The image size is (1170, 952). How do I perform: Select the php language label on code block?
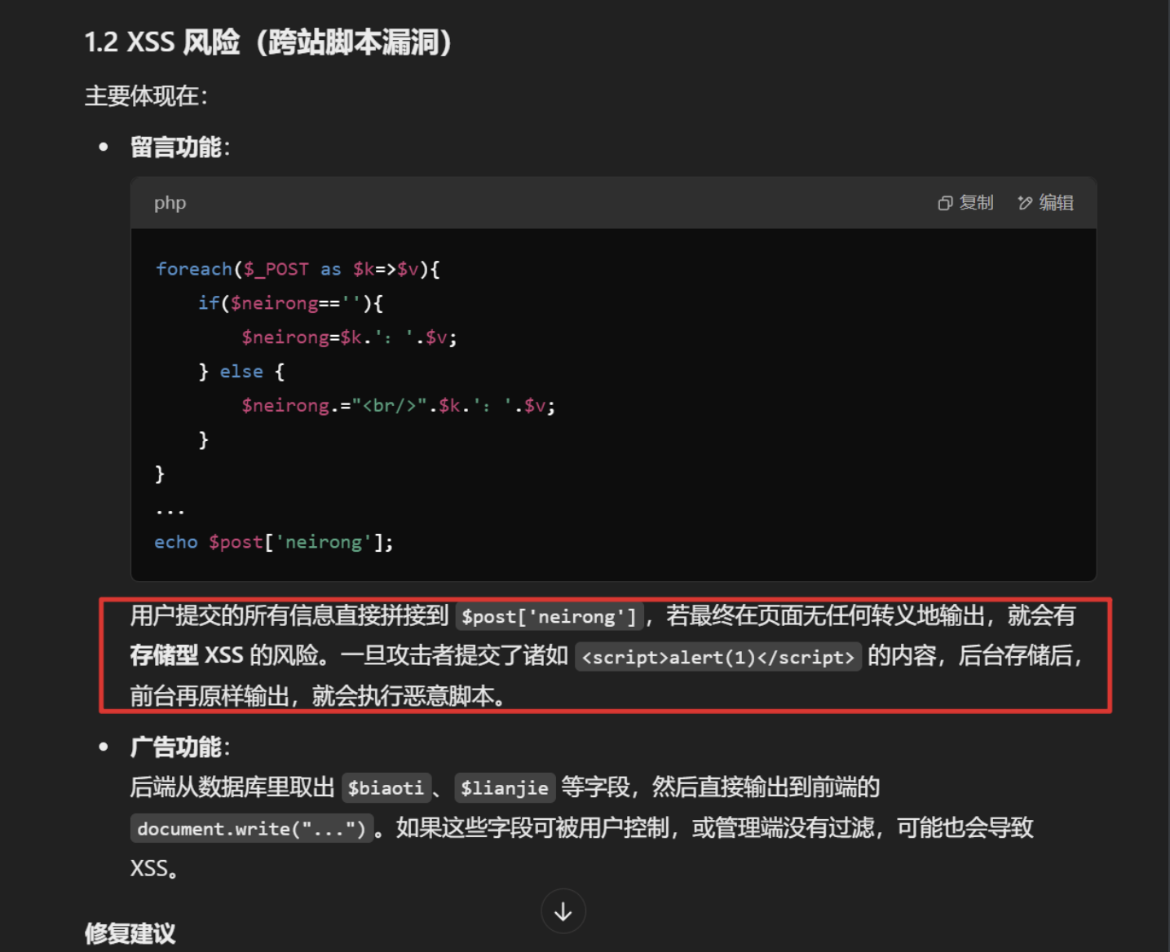tap(169, 202)
